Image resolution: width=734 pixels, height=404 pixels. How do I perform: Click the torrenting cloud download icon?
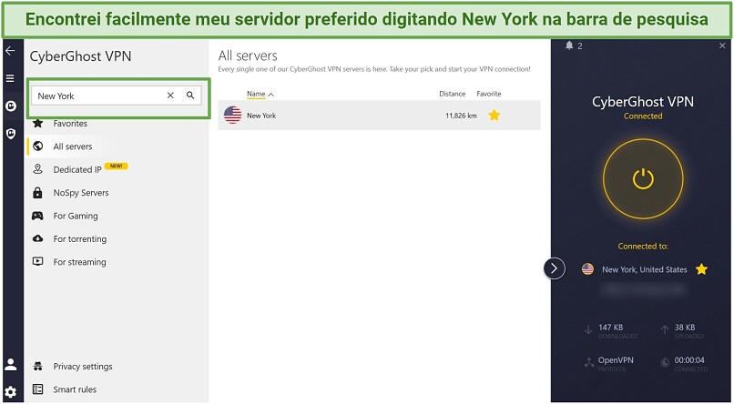[38, 238]
